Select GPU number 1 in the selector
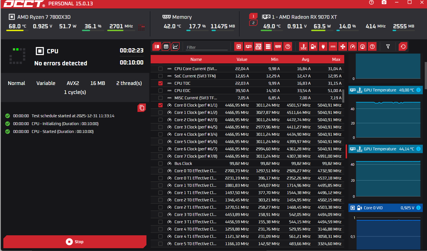 pyautogui.click(x=253, y=16)
